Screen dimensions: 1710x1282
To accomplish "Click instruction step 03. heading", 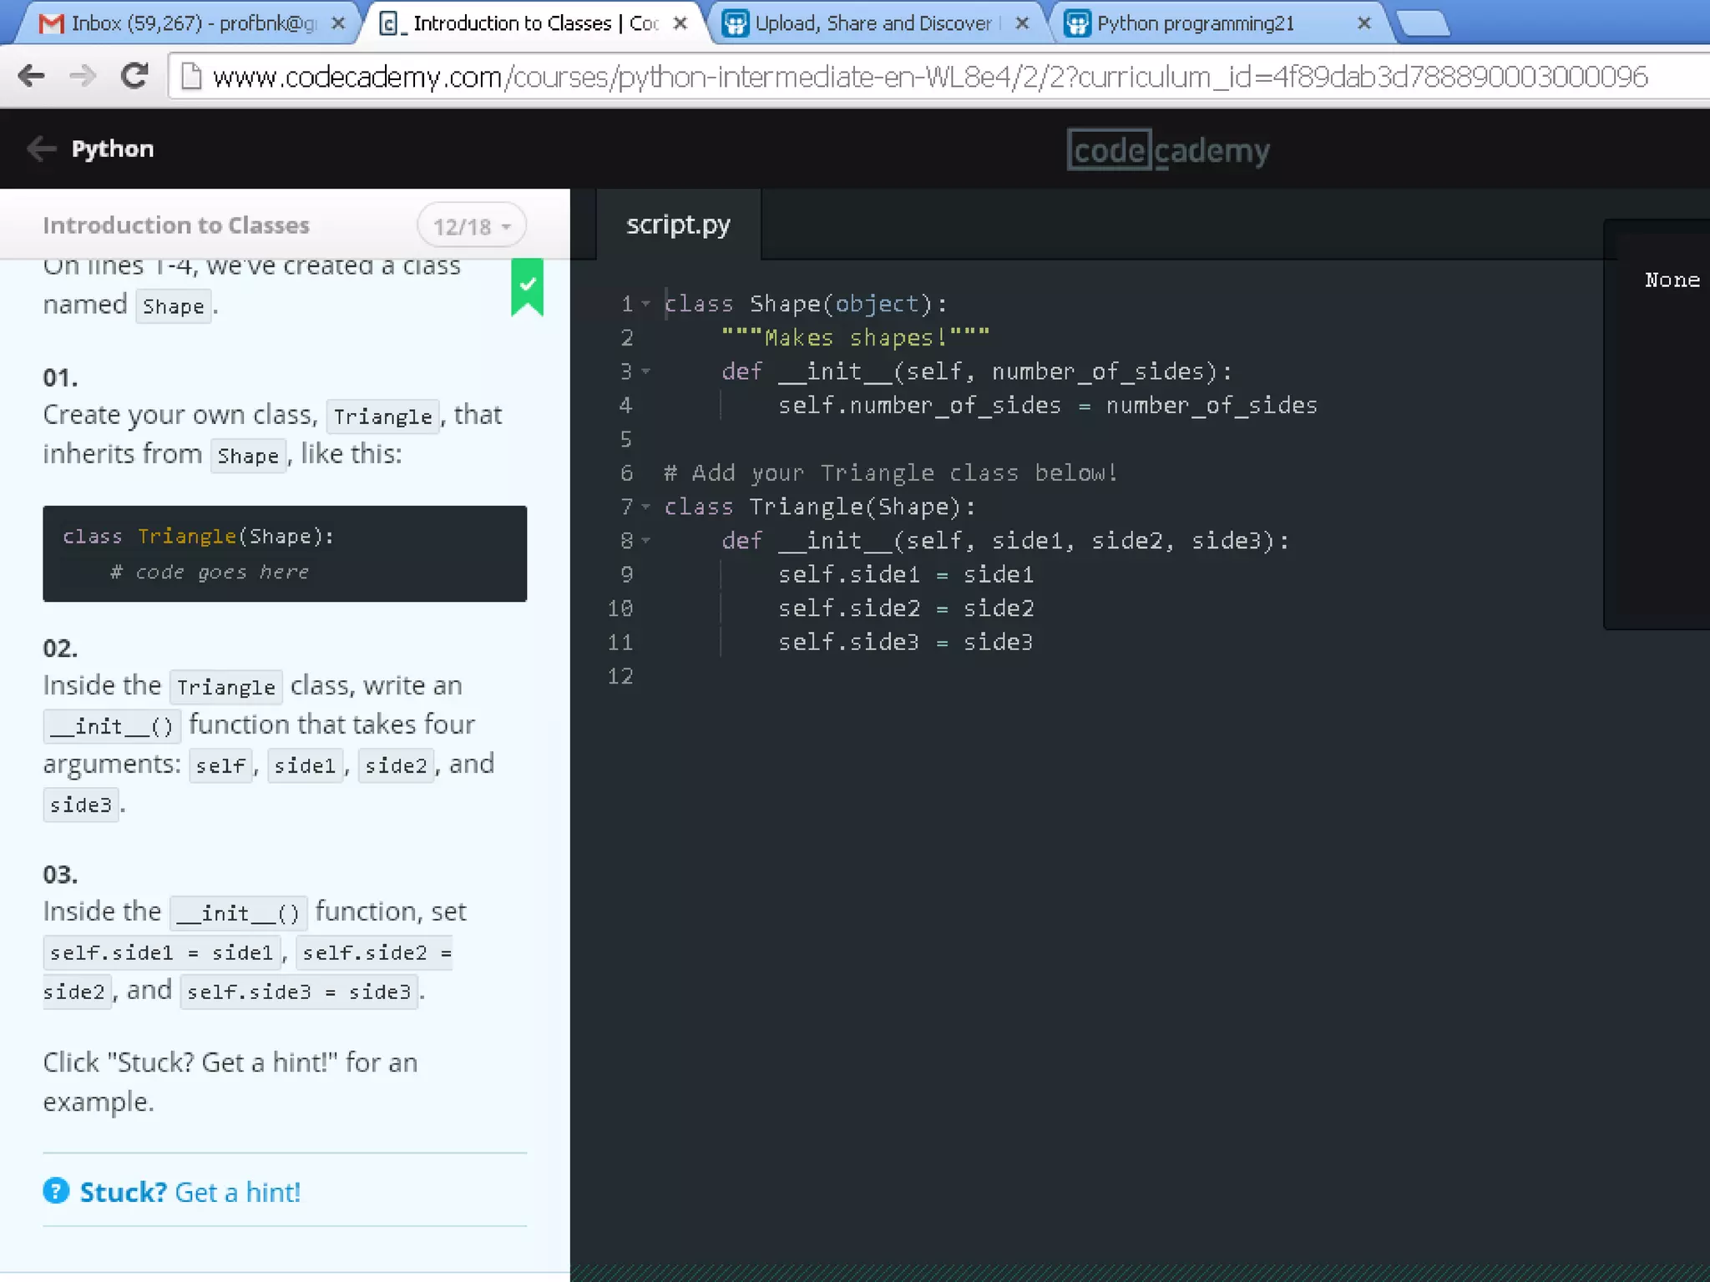I will [60, 874].
